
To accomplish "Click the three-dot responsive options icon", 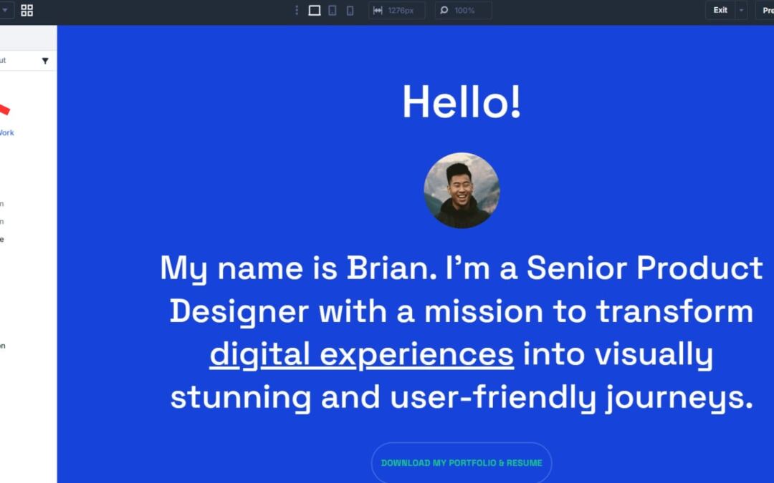I will [297, 11].
